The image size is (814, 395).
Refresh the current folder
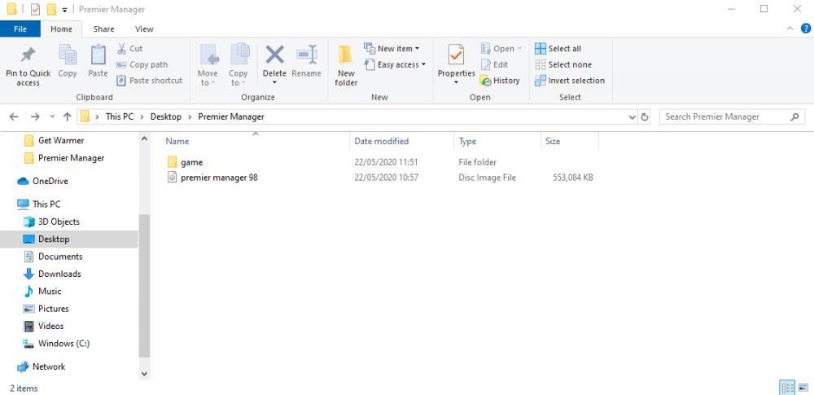pos(645,117)
